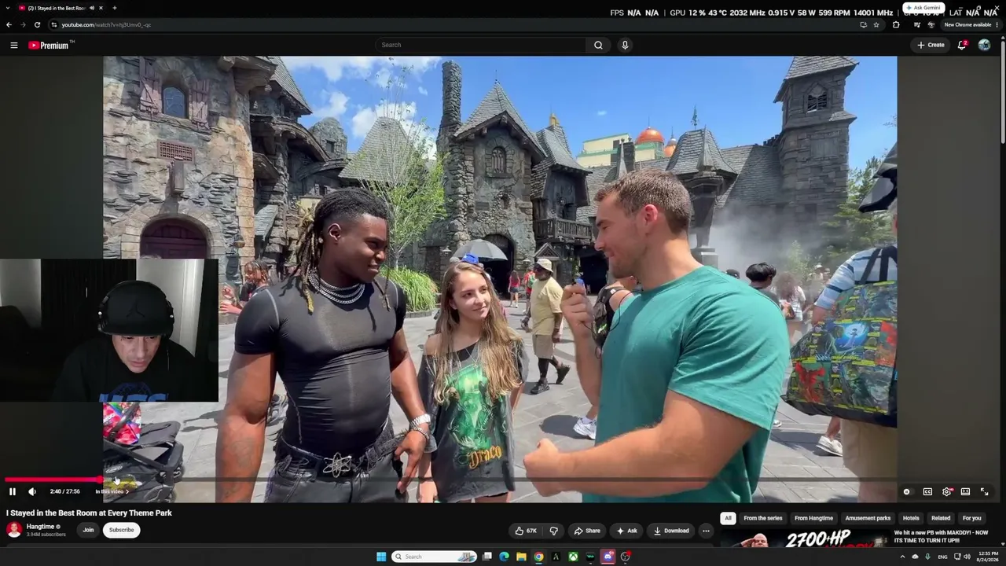Expand the 'In this video' chapters

coord(112,491)
